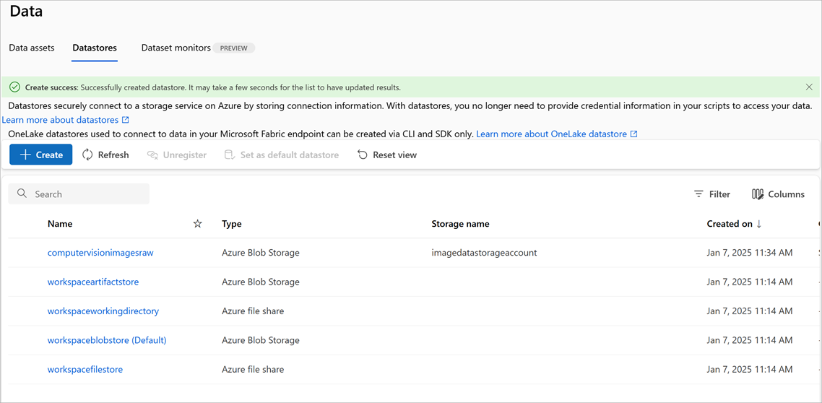This screenshot has width=822, height=403.
Task: Focus the Search input field
Action: (79, 194)
